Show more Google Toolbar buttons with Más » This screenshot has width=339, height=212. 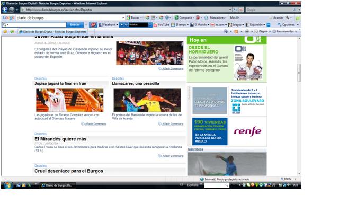point(234,17)
